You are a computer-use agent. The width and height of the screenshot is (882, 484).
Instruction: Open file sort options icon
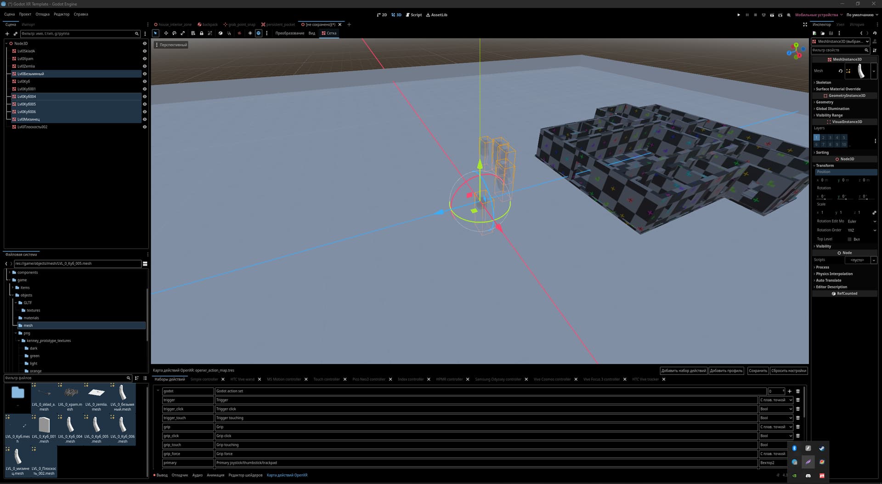click(137, 378)
